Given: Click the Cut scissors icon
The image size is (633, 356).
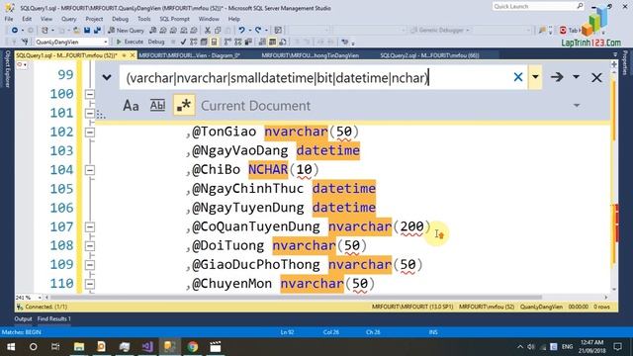Looking at the screenshot, I should coord(208,31).
